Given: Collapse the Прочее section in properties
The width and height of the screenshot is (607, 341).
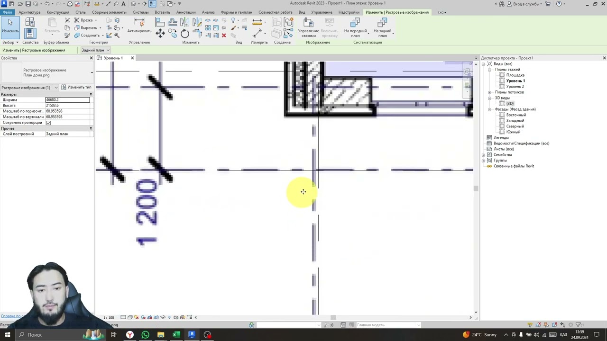Looking at the screenshot, I should [x=91, y=128].
